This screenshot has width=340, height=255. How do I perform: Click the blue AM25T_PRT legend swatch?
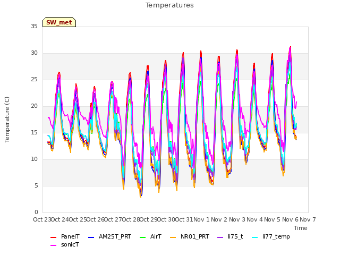[91, 237]
